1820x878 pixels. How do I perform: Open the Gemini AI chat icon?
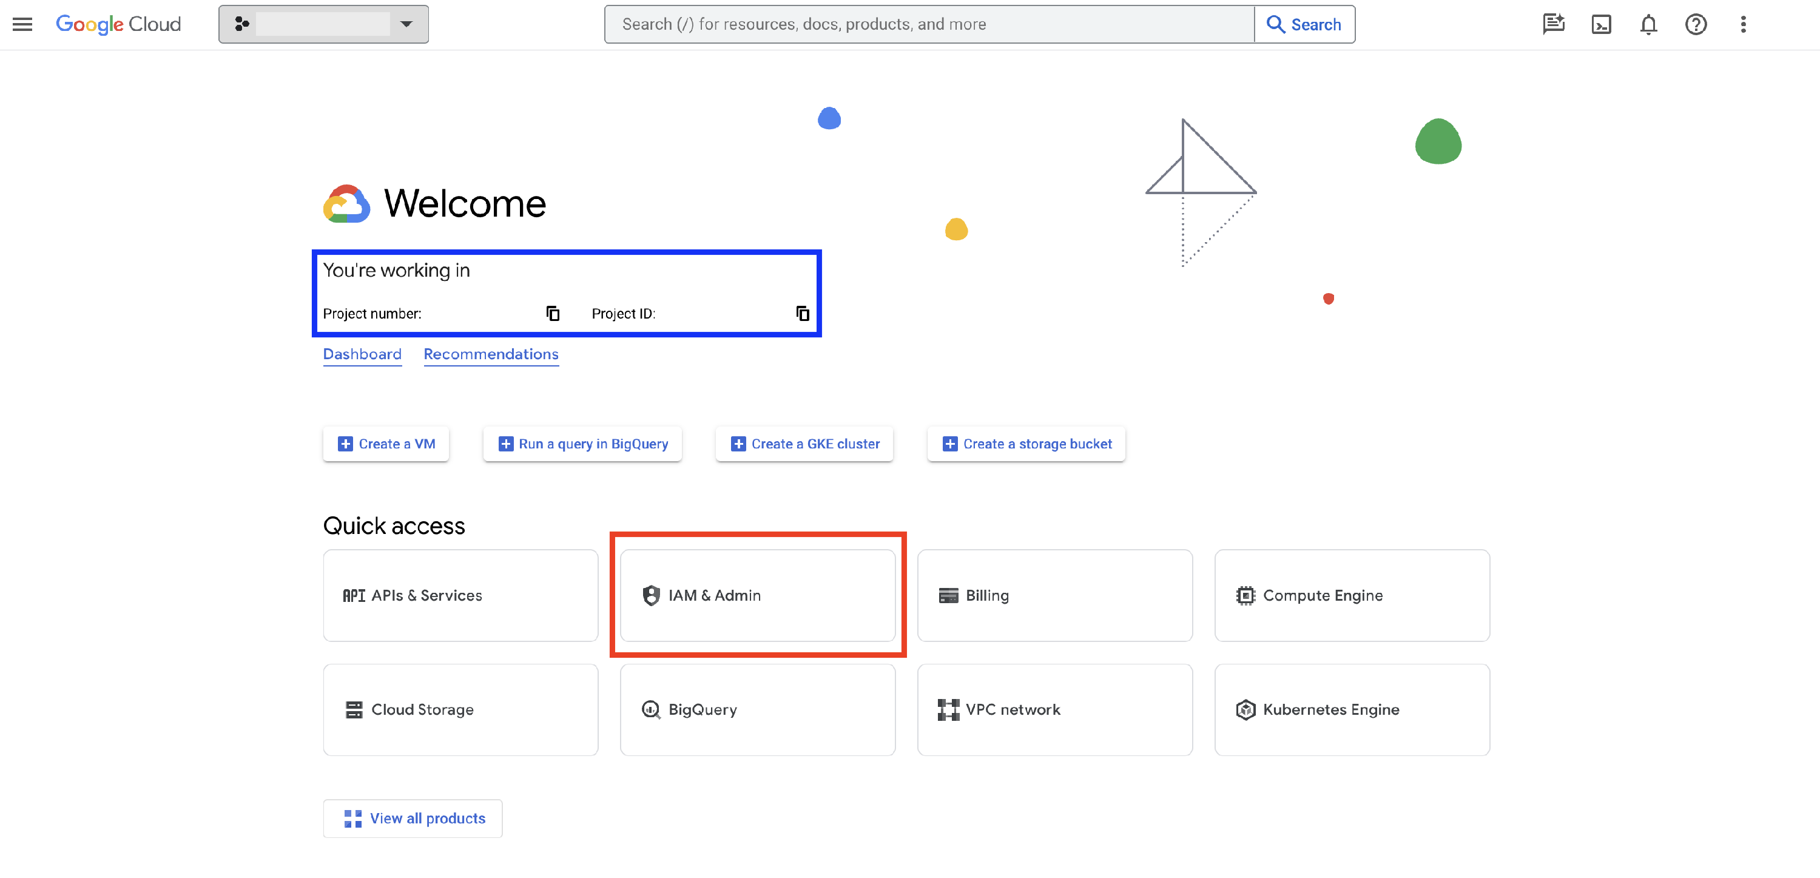pos(1553,24)
